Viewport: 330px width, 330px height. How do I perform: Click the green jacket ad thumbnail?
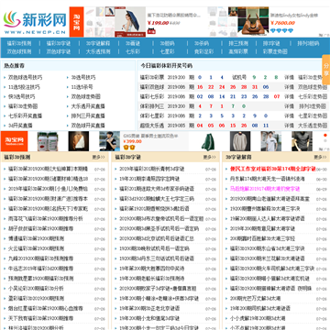(x=208, y=141)
